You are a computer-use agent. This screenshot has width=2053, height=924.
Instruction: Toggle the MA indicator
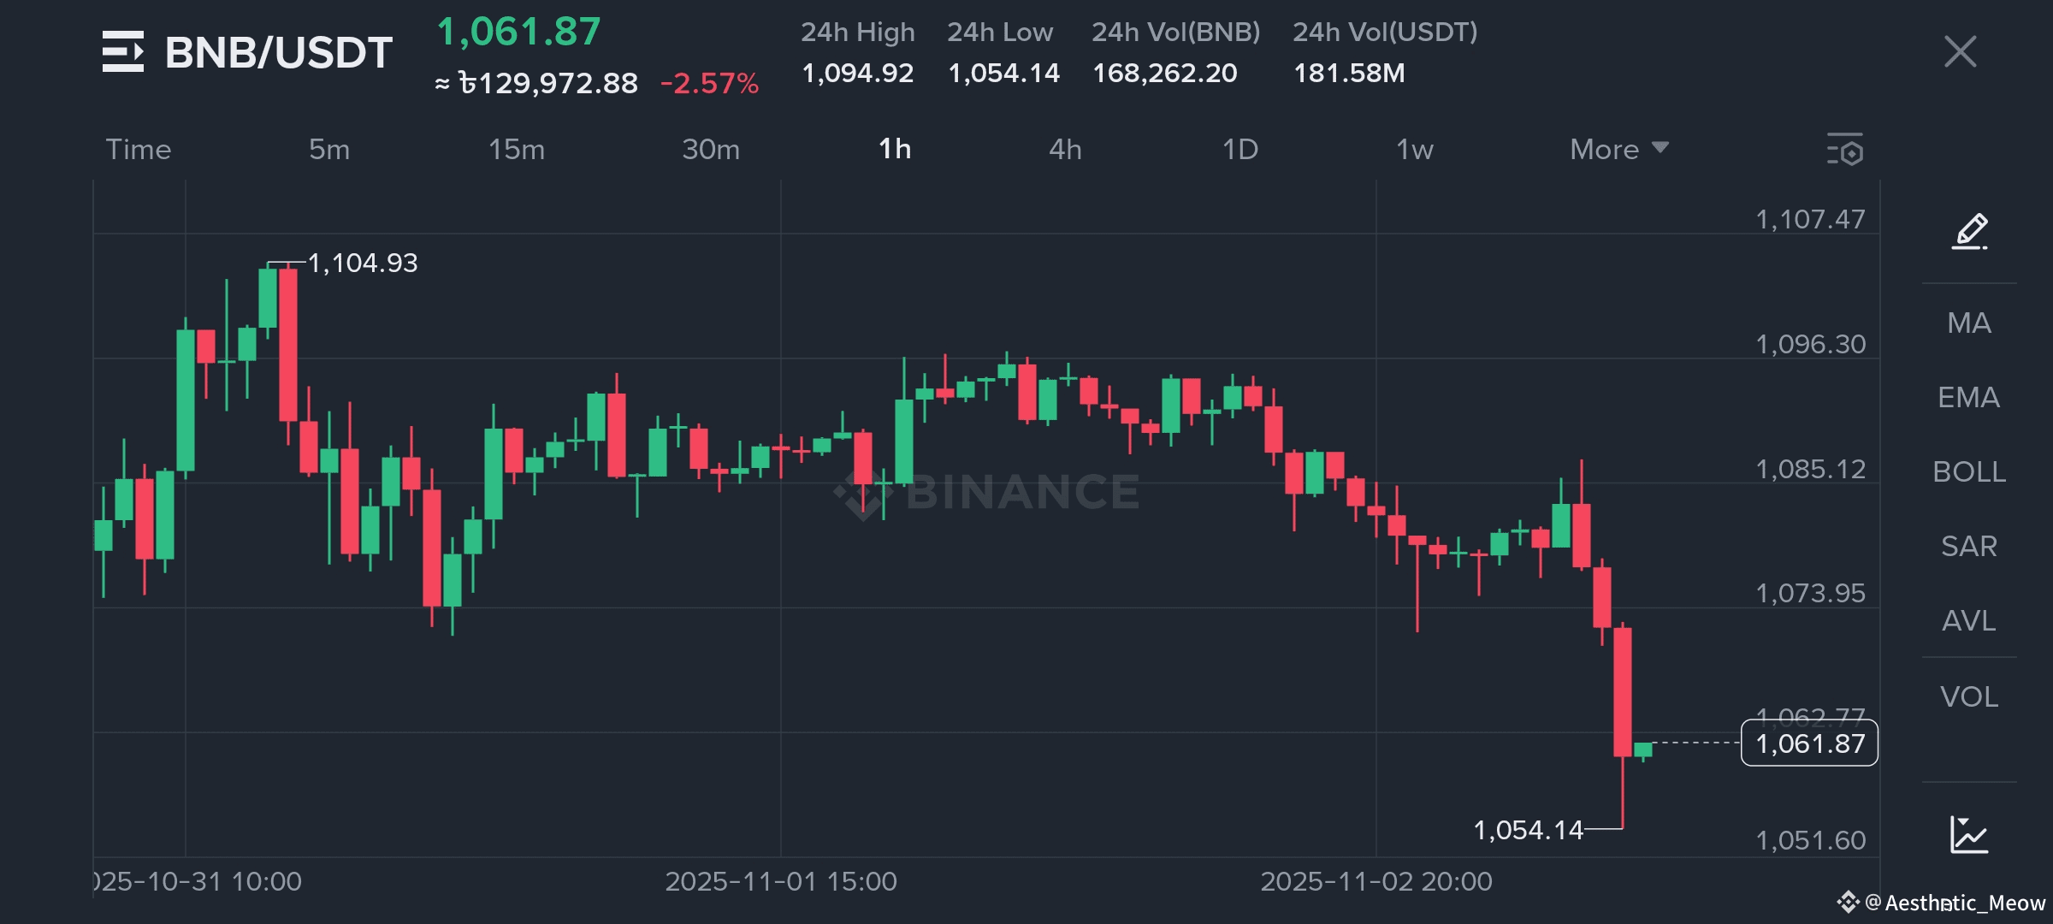tap(1969, 323)
